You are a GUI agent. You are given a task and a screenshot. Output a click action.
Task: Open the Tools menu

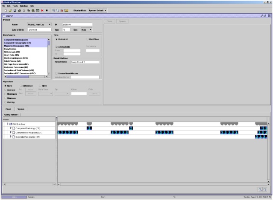15,6
